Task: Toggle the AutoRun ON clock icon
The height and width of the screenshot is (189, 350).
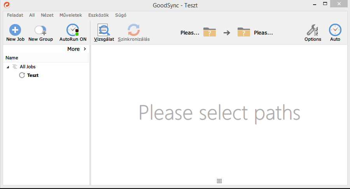Action: coord(72,30)
